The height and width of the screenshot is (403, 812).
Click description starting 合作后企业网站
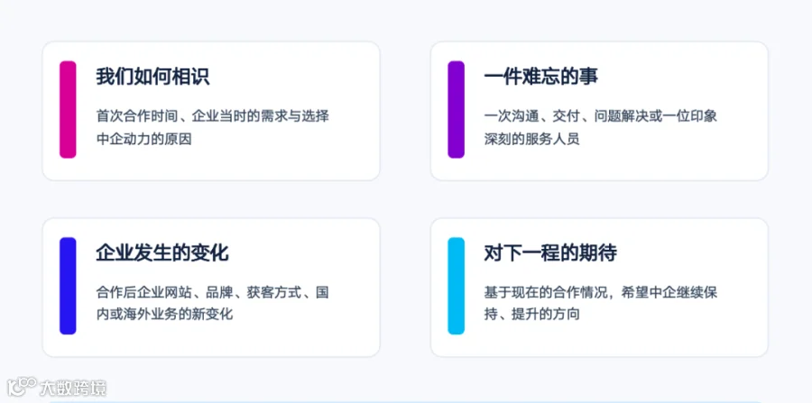[x=213, y=304]
